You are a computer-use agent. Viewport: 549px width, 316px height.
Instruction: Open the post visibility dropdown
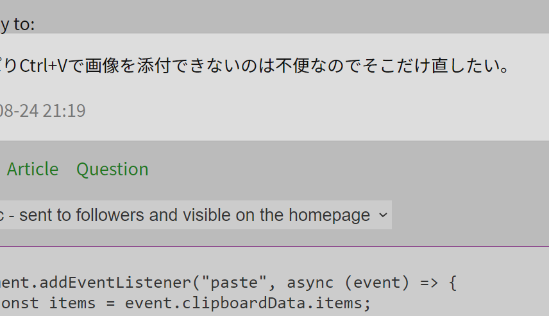click(x=192, y=215)
